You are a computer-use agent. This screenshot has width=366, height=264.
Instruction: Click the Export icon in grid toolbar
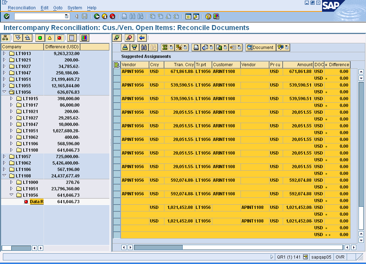pyautogui.click(x=219, y=48)
